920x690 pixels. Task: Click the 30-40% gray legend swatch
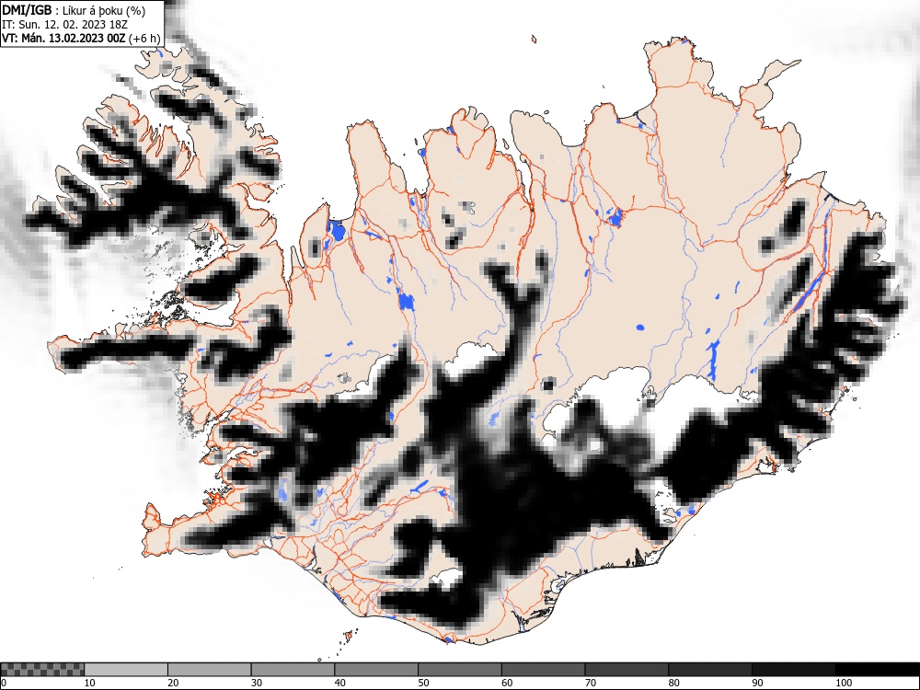tap(293, 670)
